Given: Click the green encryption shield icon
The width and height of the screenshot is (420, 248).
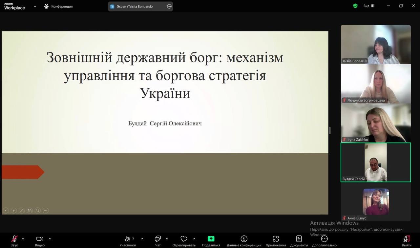Looking at the screenshot, I should (x=355, y=6).
